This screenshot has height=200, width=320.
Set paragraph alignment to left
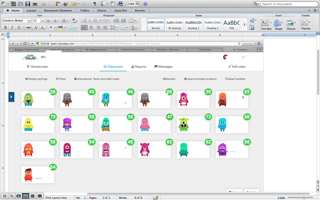84,27
